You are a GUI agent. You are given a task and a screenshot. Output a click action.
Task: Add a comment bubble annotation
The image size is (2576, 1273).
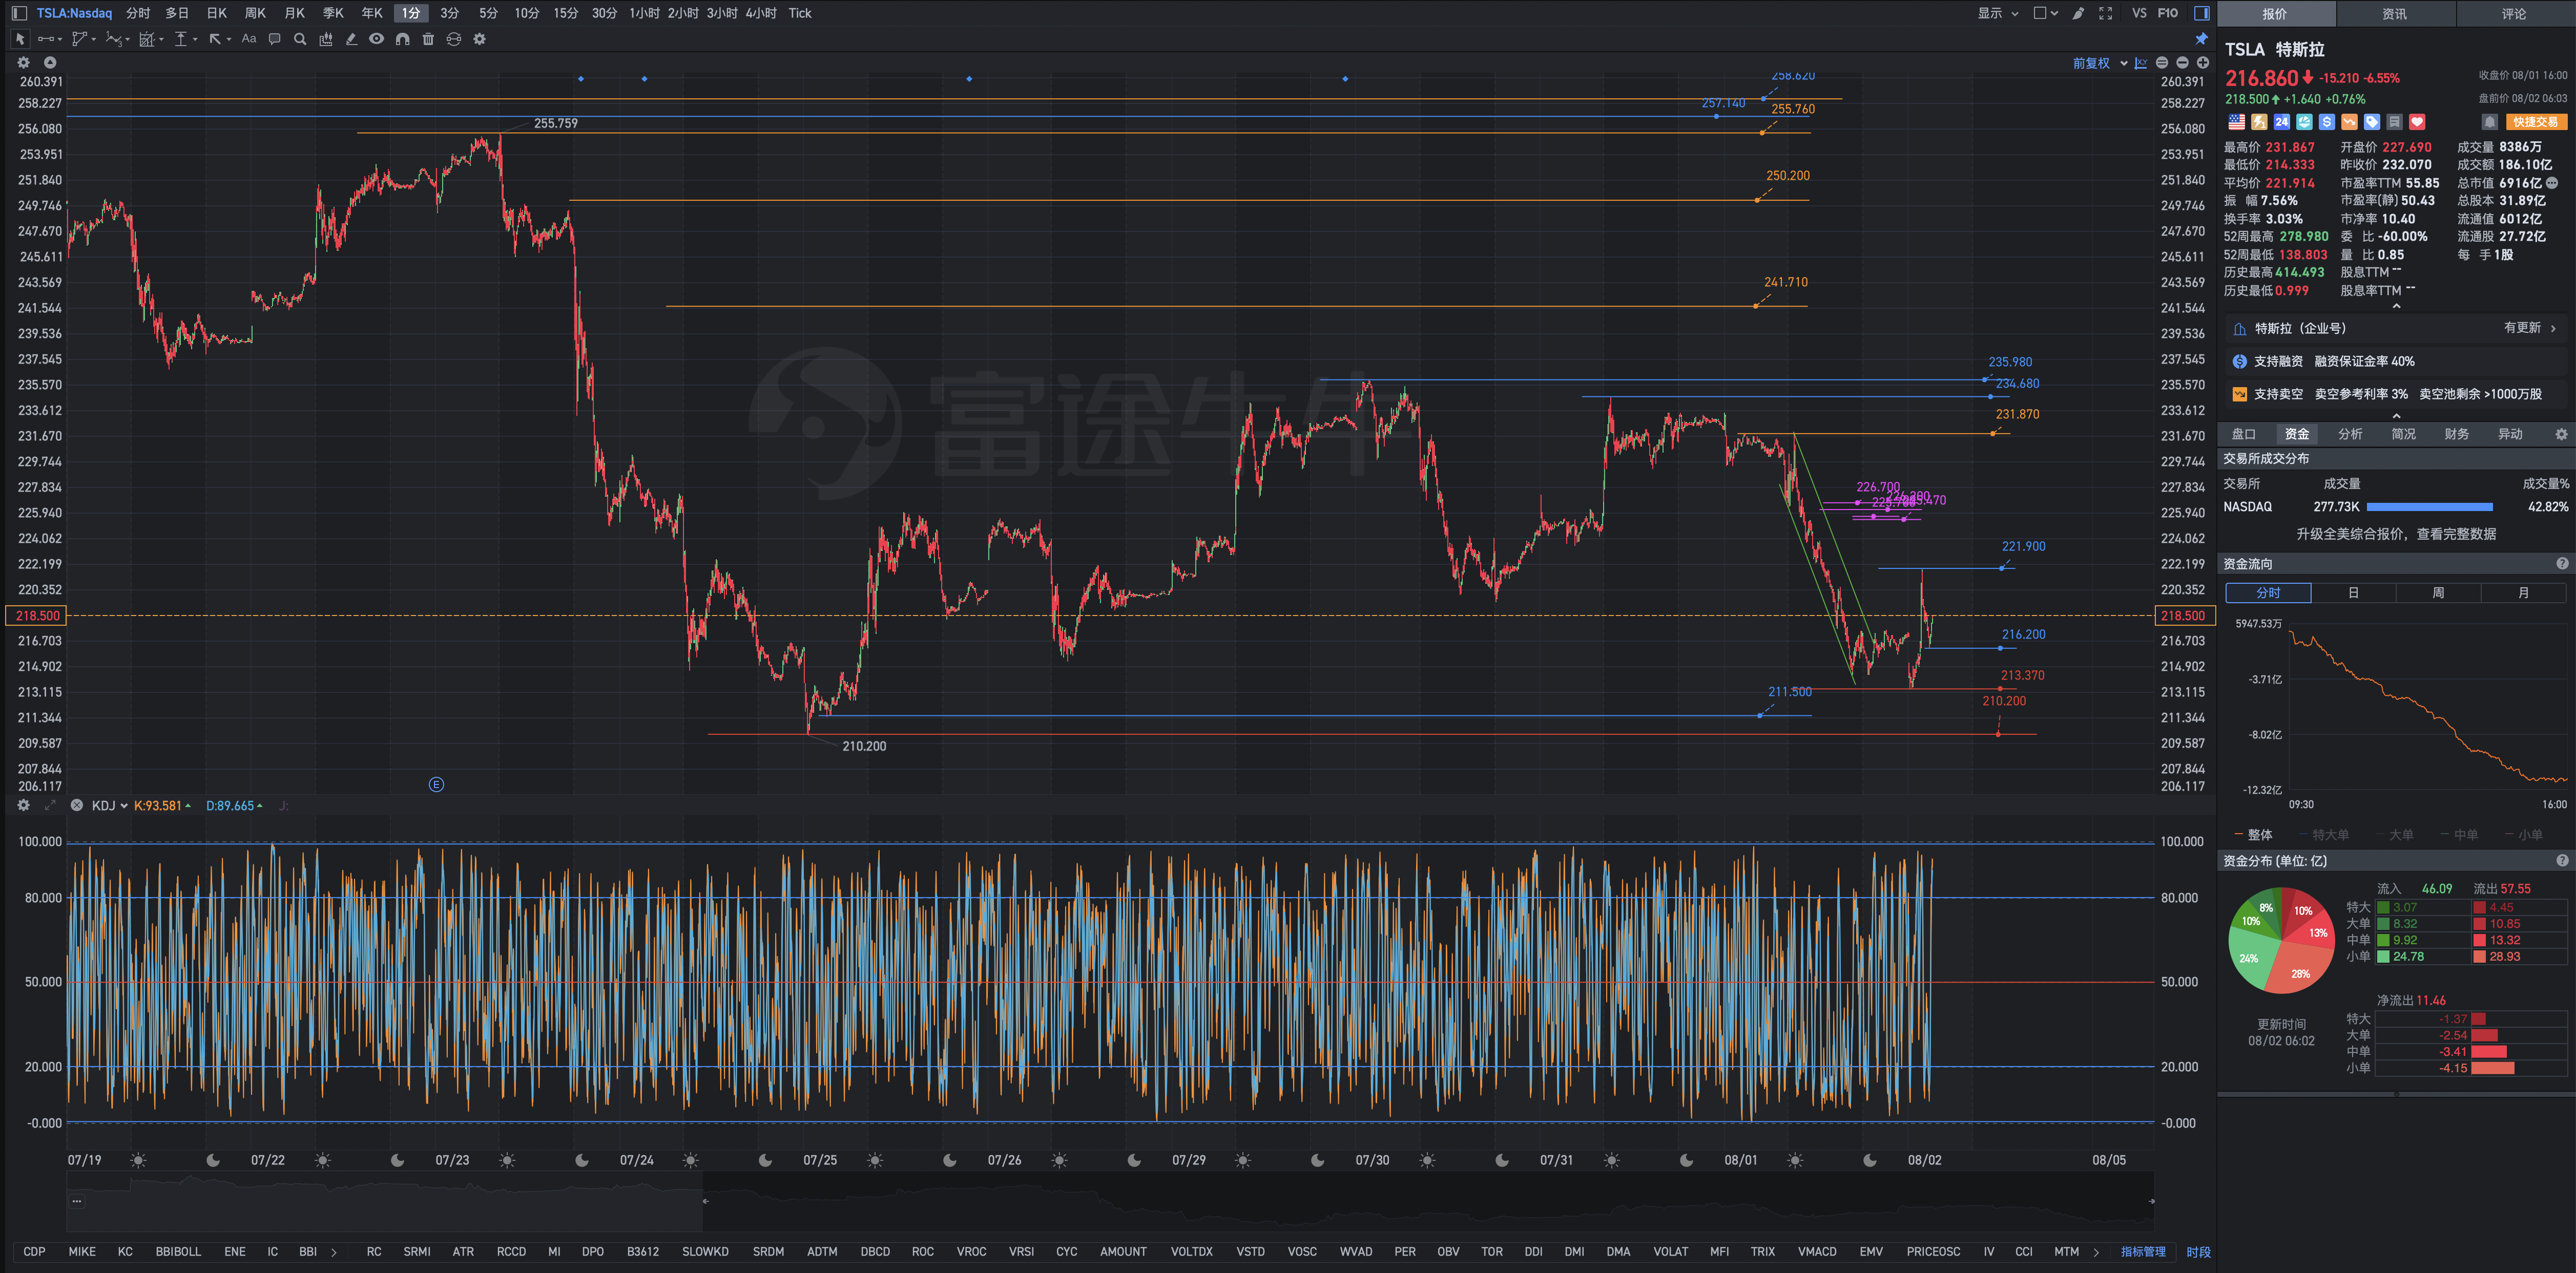pos(274,39)
